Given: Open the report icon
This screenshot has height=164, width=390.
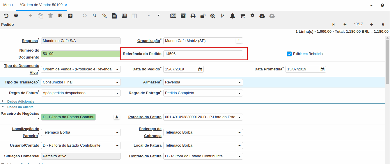Looking at the screenshot, I should point(173,16).
